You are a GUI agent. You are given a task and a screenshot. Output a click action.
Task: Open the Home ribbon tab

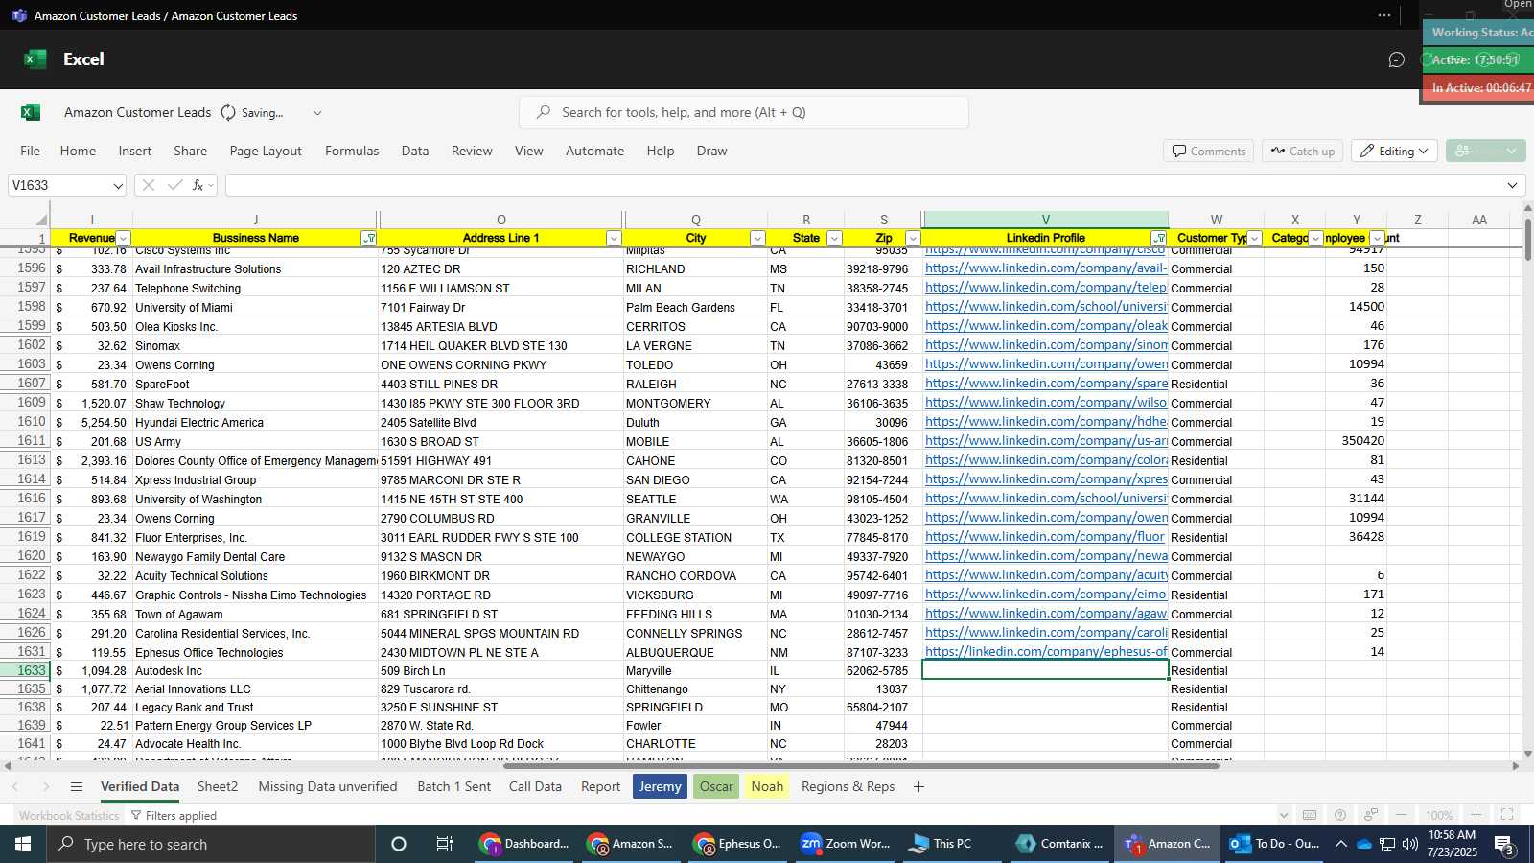78,151
